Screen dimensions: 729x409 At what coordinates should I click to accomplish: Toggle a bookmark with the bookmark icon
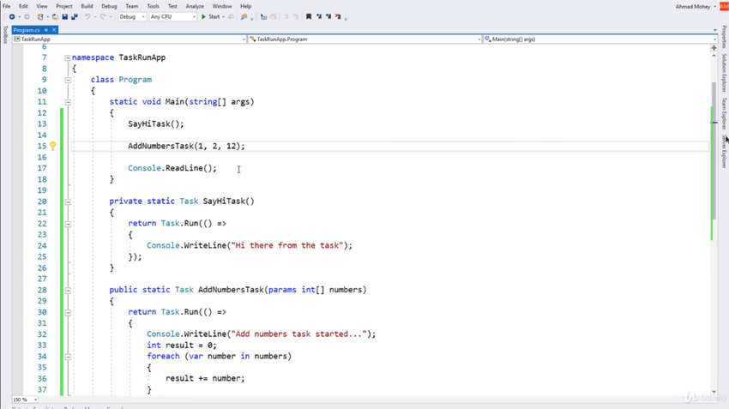[309, 17]
